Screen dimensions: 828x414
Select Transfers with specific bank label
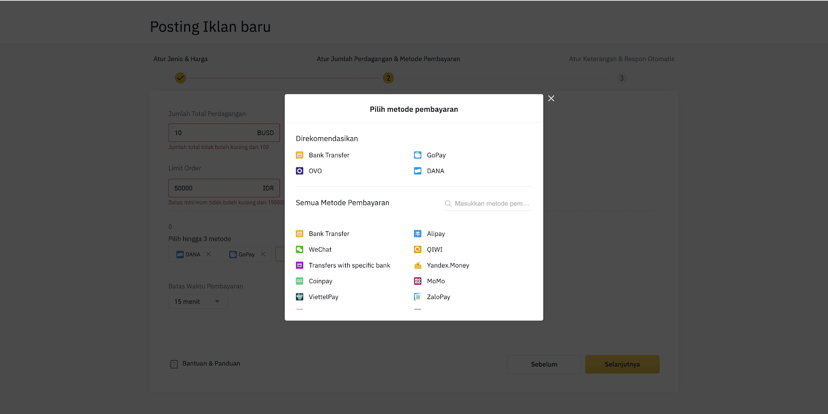tap(349, 265)
